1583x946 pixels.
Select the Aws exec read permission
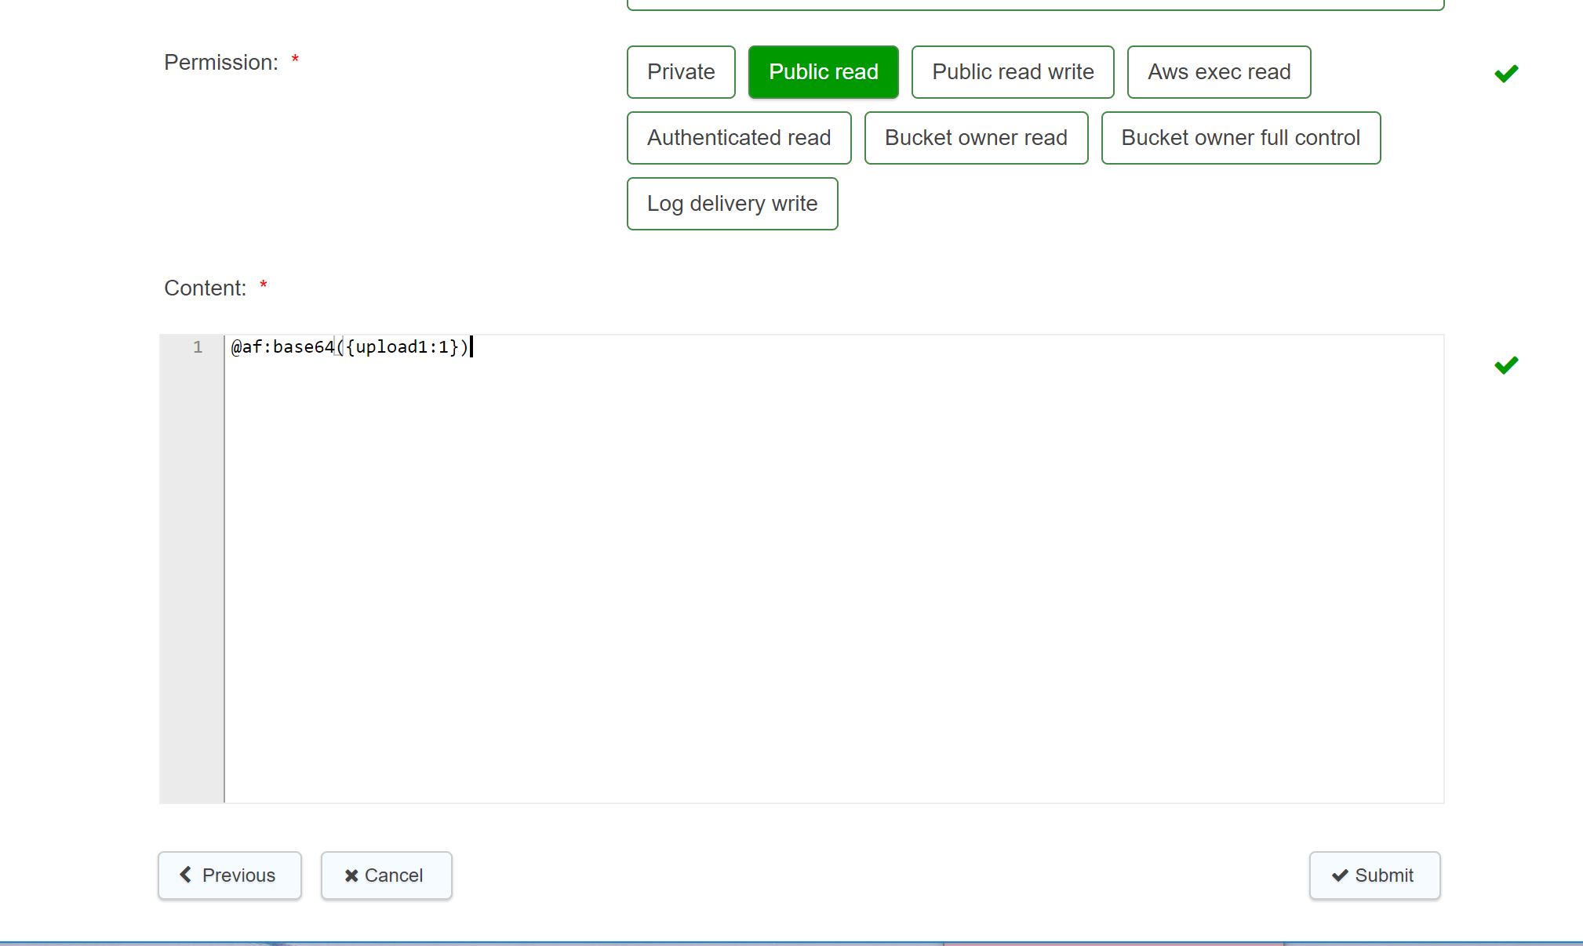(1218, 71)
